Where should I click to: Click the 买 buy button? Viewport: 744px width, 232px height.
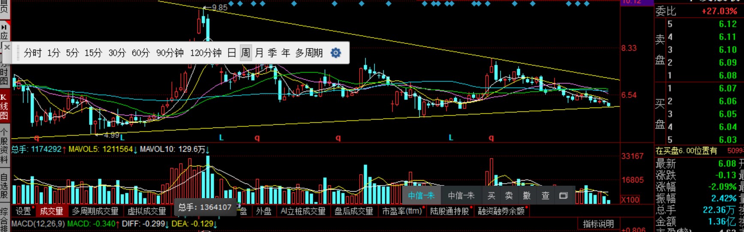click(491, 196)
